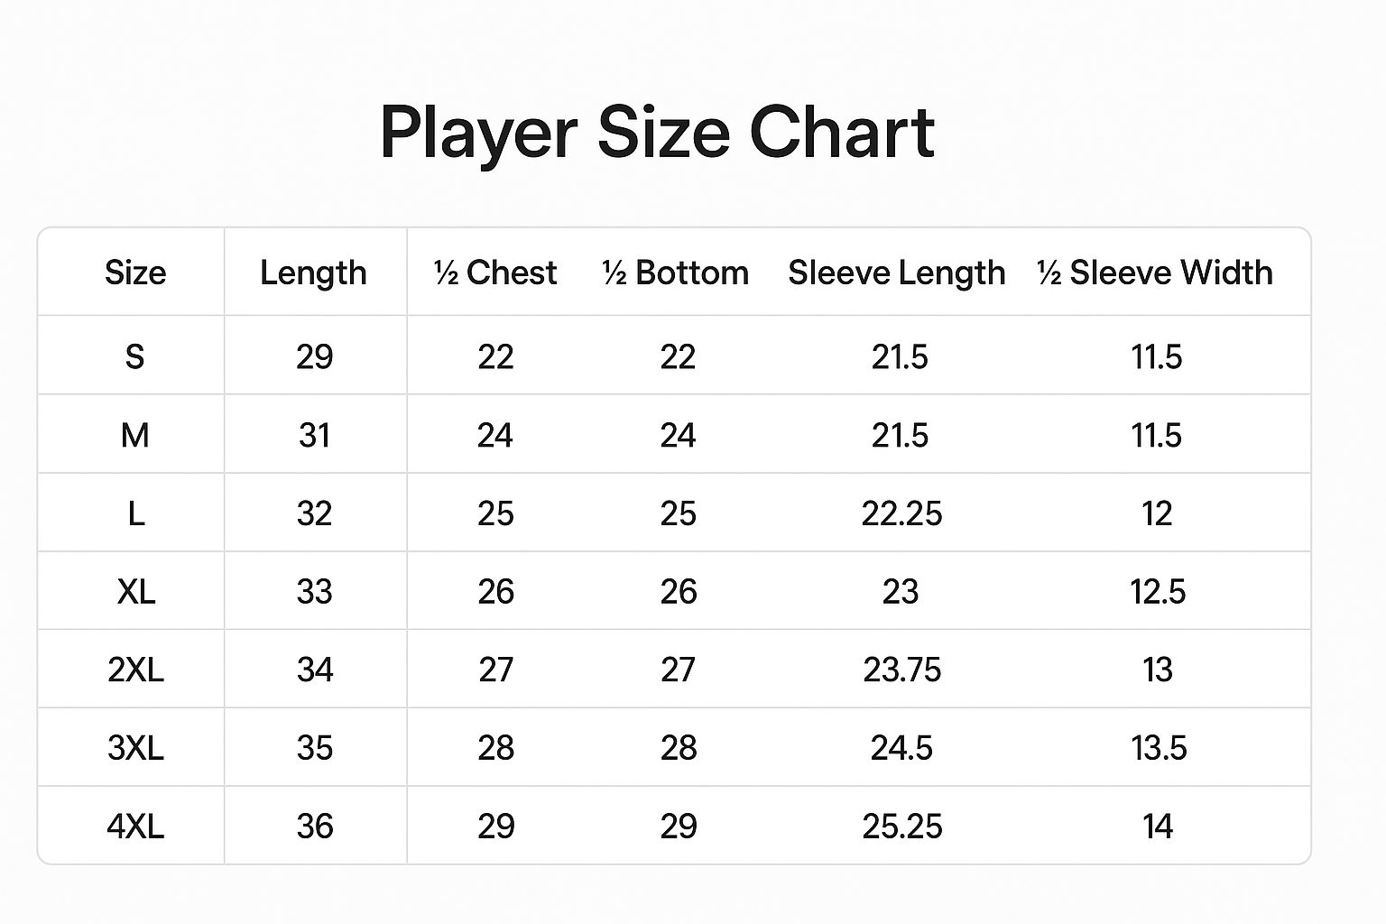Image resolution: width=1386 pixels, height=924 pixels.
Task: Select the 3XL size row label
Action: (x=135, y=748)
